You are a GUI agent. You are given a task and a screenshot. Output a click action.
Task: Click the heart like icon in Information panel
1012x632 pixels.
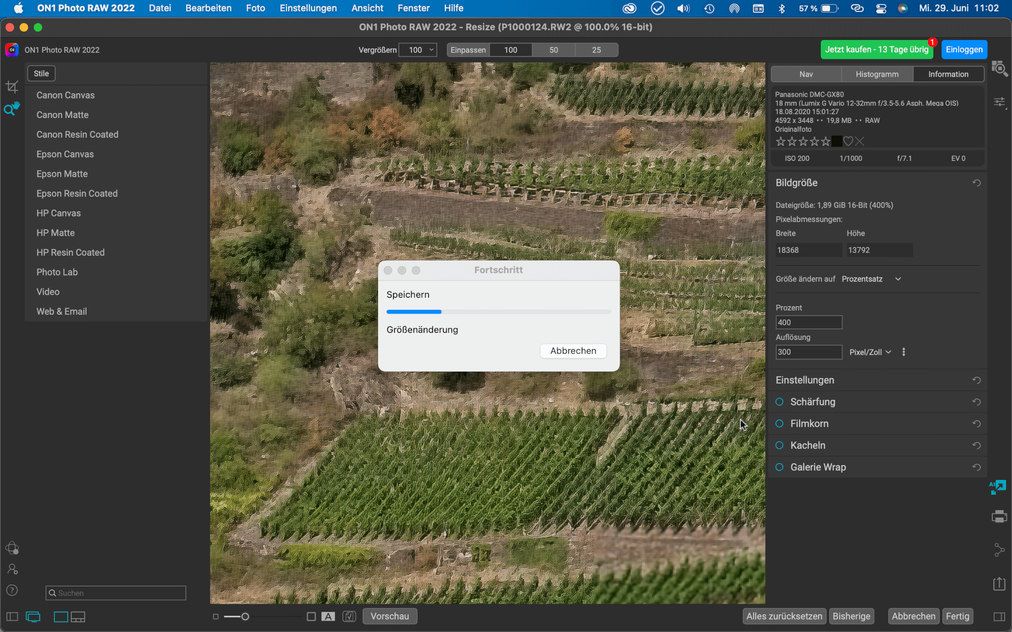[848, 142]
